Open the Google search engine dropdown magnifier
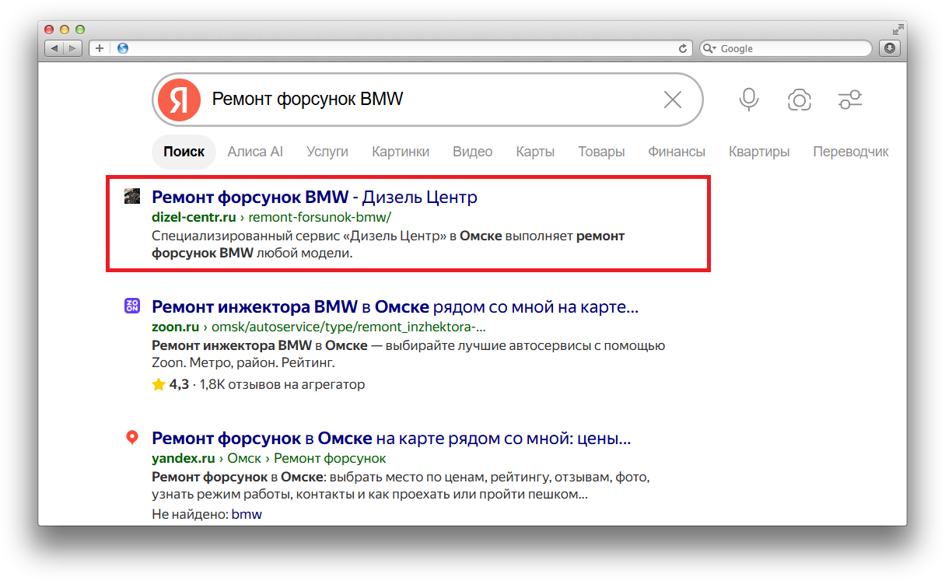This screenshot has width=945, height=581. coord(709,48)
